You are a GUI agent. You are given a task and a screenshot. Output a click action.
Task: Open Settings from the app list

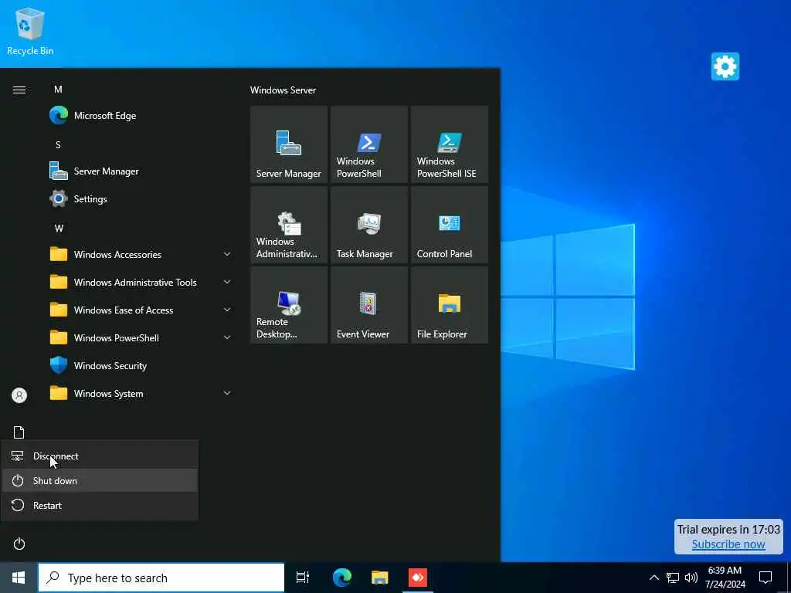point(141,198)
